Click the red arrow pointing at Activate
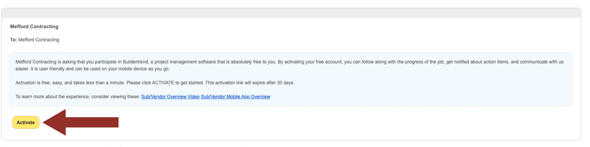 click(80, 122)
